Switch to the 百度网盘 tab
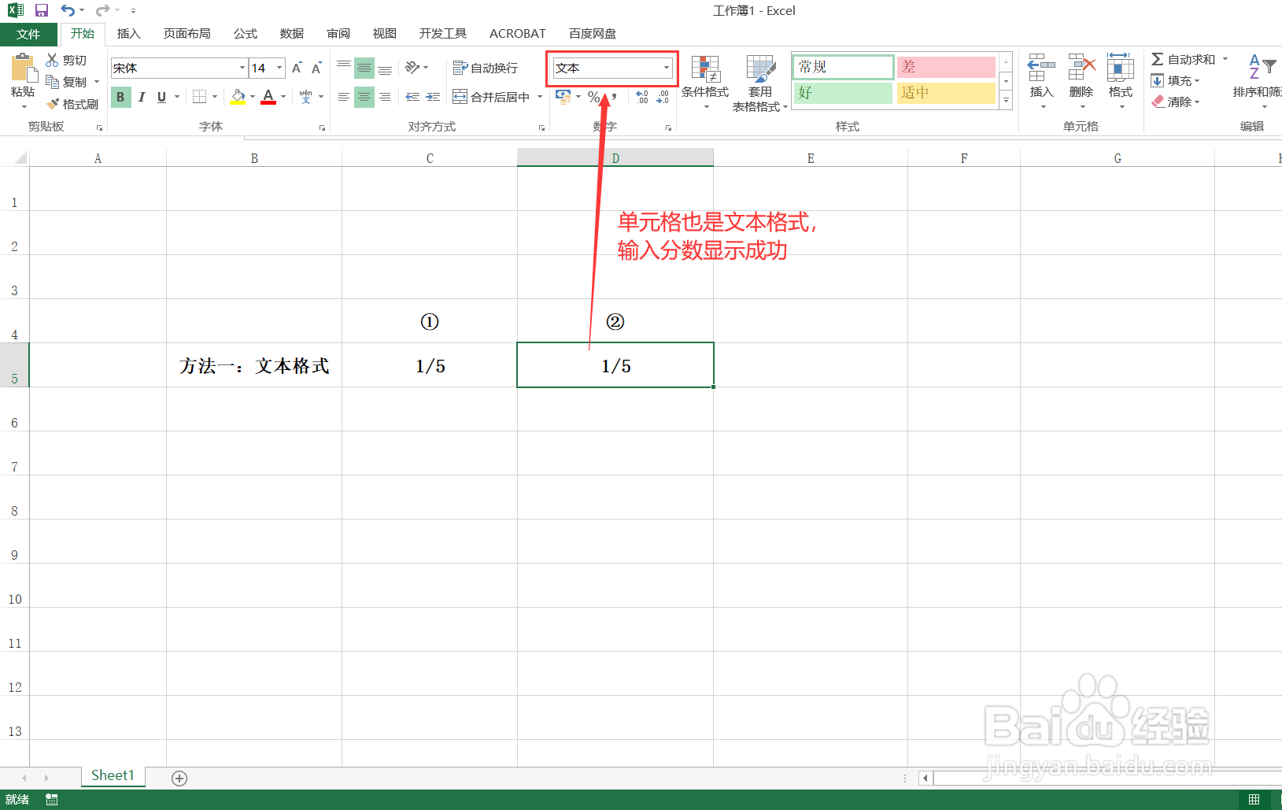The image size is (1282, 810). (x=593, y=34)
